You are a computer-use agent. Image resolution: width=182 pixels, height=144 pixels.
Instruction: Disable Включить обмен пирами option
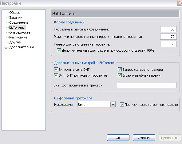120,75
